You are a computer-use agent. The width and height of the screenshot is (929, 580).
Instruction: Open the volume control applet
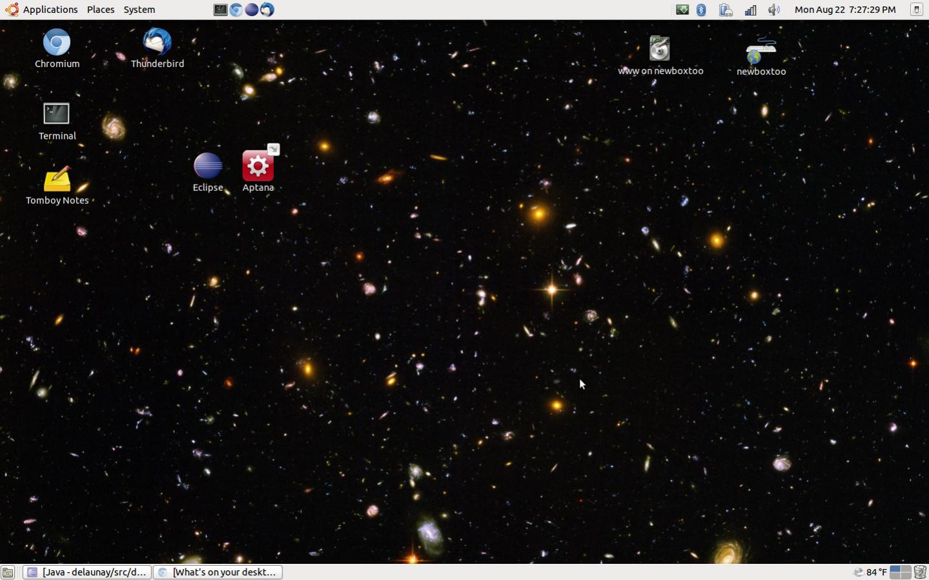coord(773,10)
